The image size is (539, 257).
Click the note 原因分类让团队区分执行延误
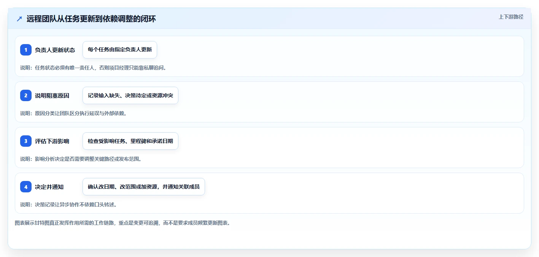[73, 113]
